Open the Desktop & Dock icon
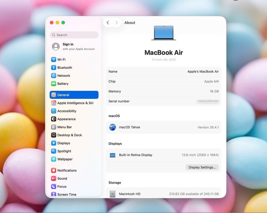The image size is (267, 213). 53,135
